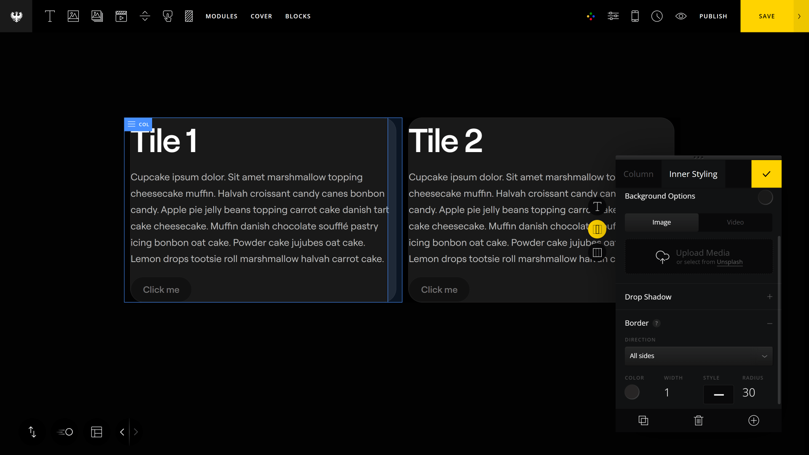Open the border color swatch

click(x=632, y=392)
